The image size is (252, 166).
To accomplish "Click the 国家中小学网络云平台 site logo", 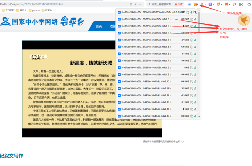I will 42,21.
